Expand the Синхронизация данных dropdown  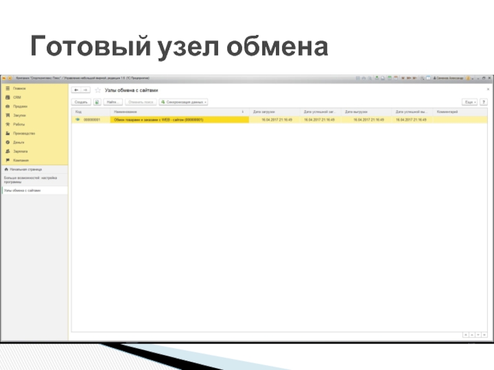click(x=183, y=102)
